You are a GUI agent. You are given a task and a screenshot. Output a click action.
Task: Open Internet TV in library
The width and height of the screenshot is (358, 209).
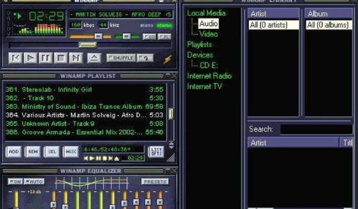pos(205,86)
